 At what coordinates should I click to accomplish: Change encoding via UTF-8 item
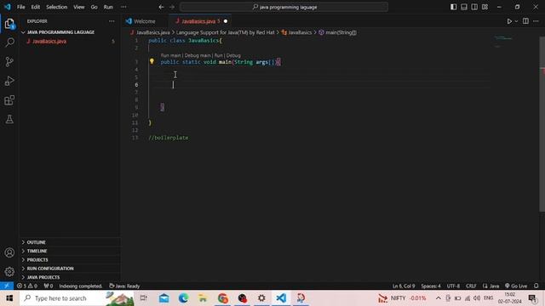tap(453, 286)
